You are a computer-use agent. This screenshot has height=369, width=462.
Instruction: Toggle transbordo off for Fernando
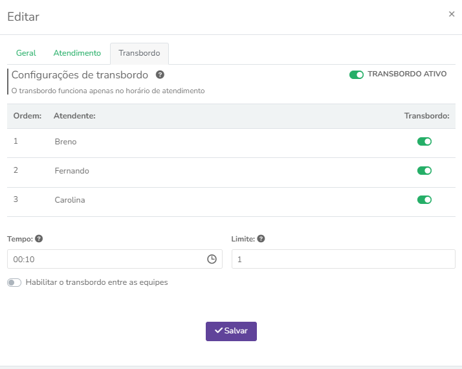[424, 171]
